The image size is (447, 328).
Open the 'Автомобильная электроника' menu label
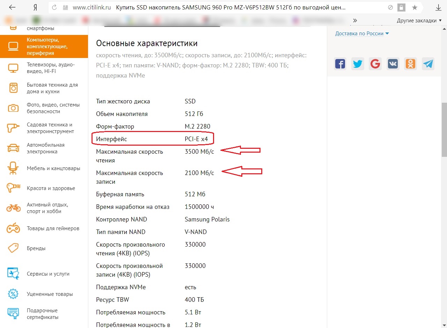46,148
